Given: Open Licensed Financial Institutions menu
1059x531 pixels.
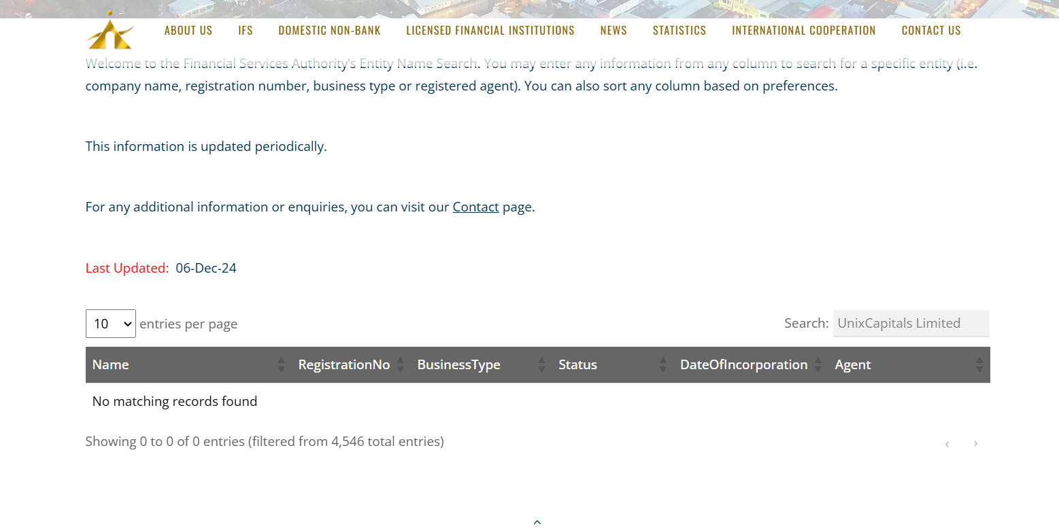Looking at the screenshot, I should tap(490, 31).
